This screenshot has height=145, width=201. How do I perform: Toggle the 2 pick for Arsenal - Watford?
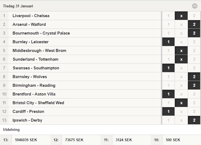[x=194, y=24]
